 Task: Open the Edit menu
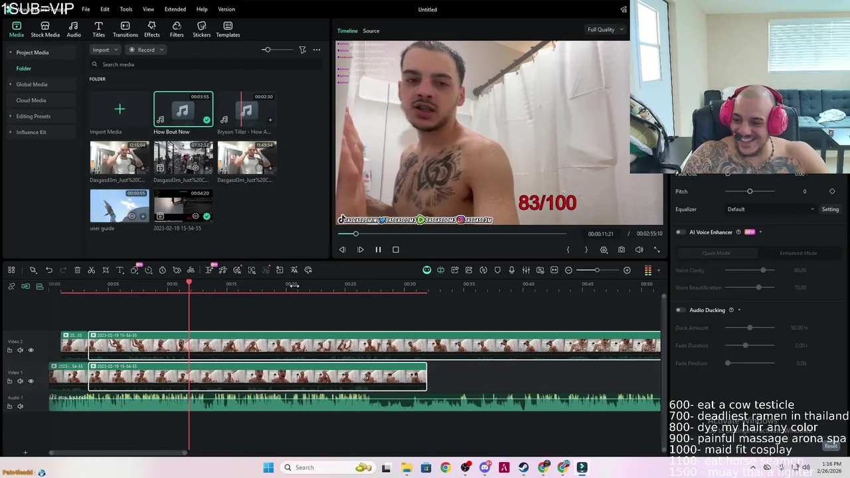105,9
